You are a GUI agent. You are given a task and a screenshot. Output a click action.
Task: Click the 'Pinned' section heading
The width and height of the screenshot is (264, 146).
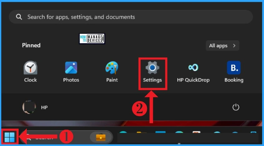(x=31, y=45)
